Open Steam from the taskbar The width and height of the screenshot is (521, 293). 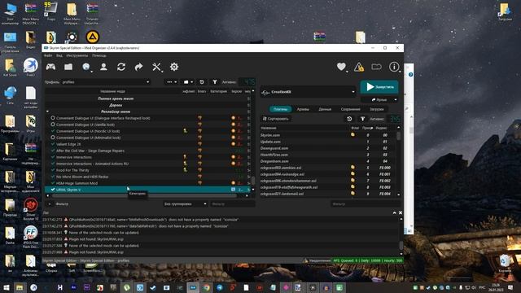coord(153,287)
